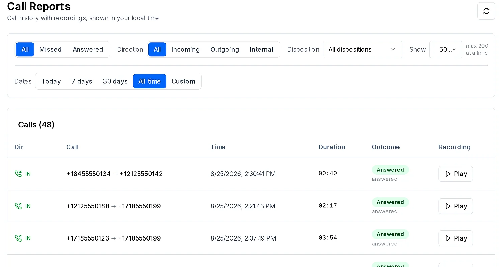Click the refresh icon button
Viewport: 504px width, 267px height.
click(486, 11)
